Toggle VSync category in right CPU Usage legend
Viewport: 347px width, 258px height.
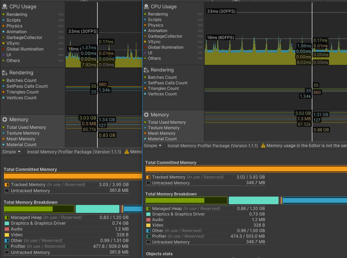(x=154, y=42)
